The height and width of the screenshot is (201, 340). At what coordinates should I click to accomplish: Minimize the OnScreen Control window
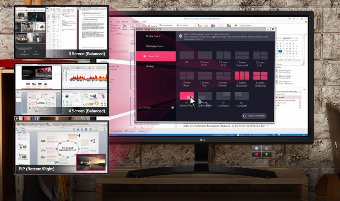pos(268,29)
